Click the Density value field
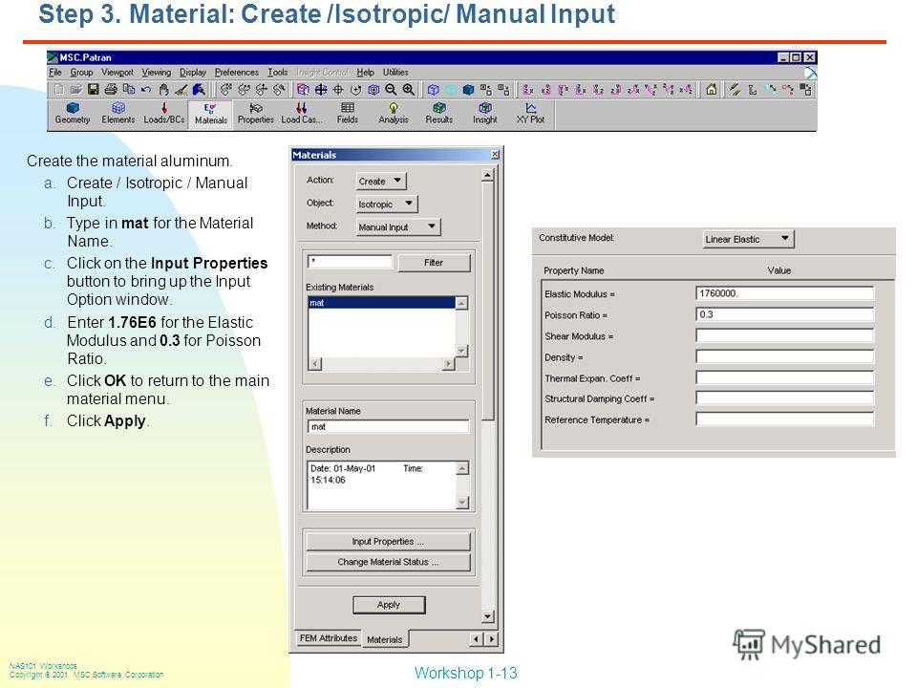Viewport: 917px width, 688px height. 785,356
